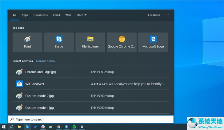The height and width of the screenshot is (130, 224).
Task: Open the three-dot options menu
Action: [x=167, y=15]
